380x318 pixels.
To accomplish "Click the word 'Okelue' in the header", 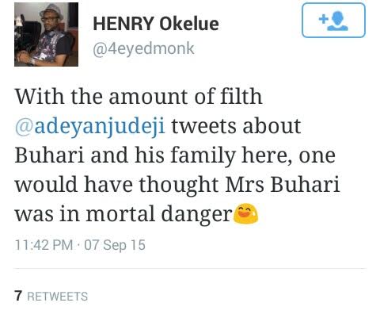I will click(x=189, y=24).
